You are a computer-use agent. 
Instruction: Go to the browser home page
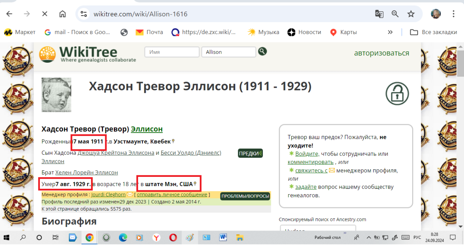click(62, 14)
